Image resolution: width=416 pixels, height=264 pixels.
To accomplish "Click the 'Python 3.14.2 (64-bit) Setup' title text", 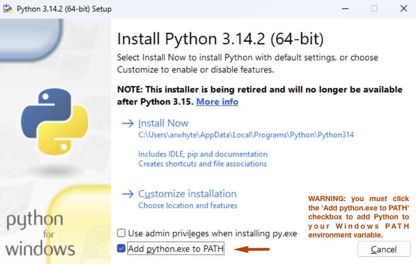I will click(x=64, y=9).
